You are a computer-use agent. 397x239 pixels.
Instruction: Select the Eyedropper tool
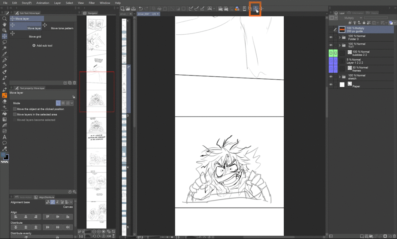(4, 54)
